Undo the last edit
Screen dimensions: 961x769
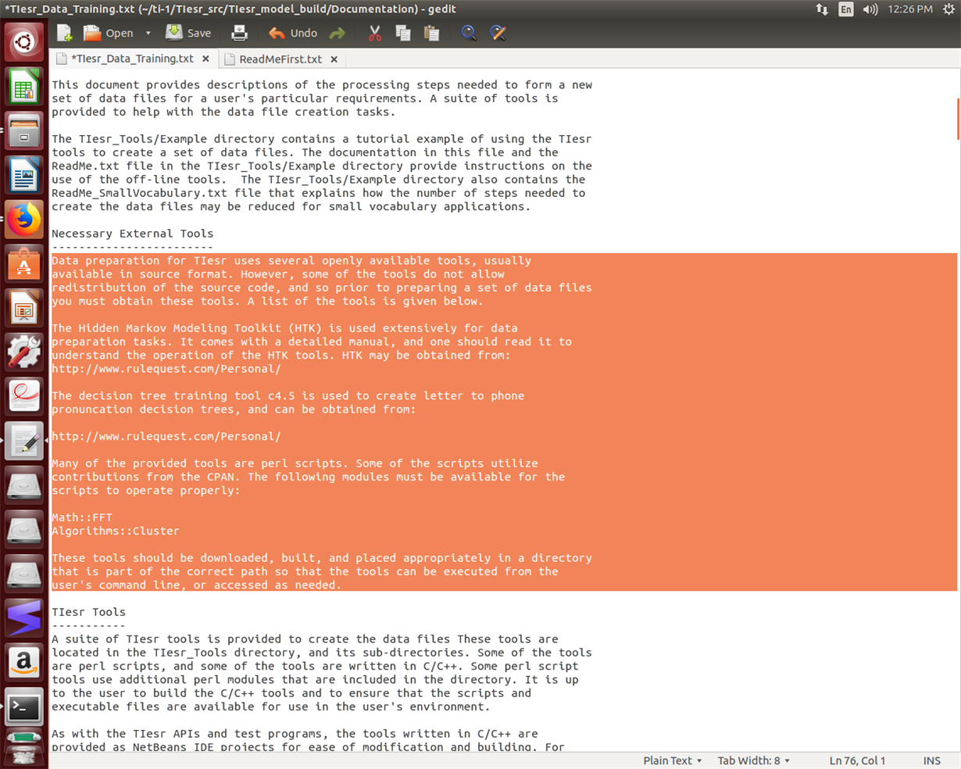point(293,33)
